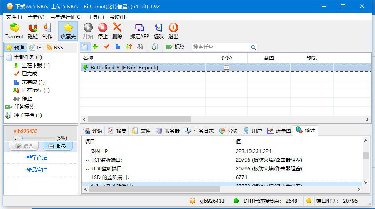Click the torrent archive clock filter icon
The width and height of the screenshot is (375, 209).
tap(154, 47)
